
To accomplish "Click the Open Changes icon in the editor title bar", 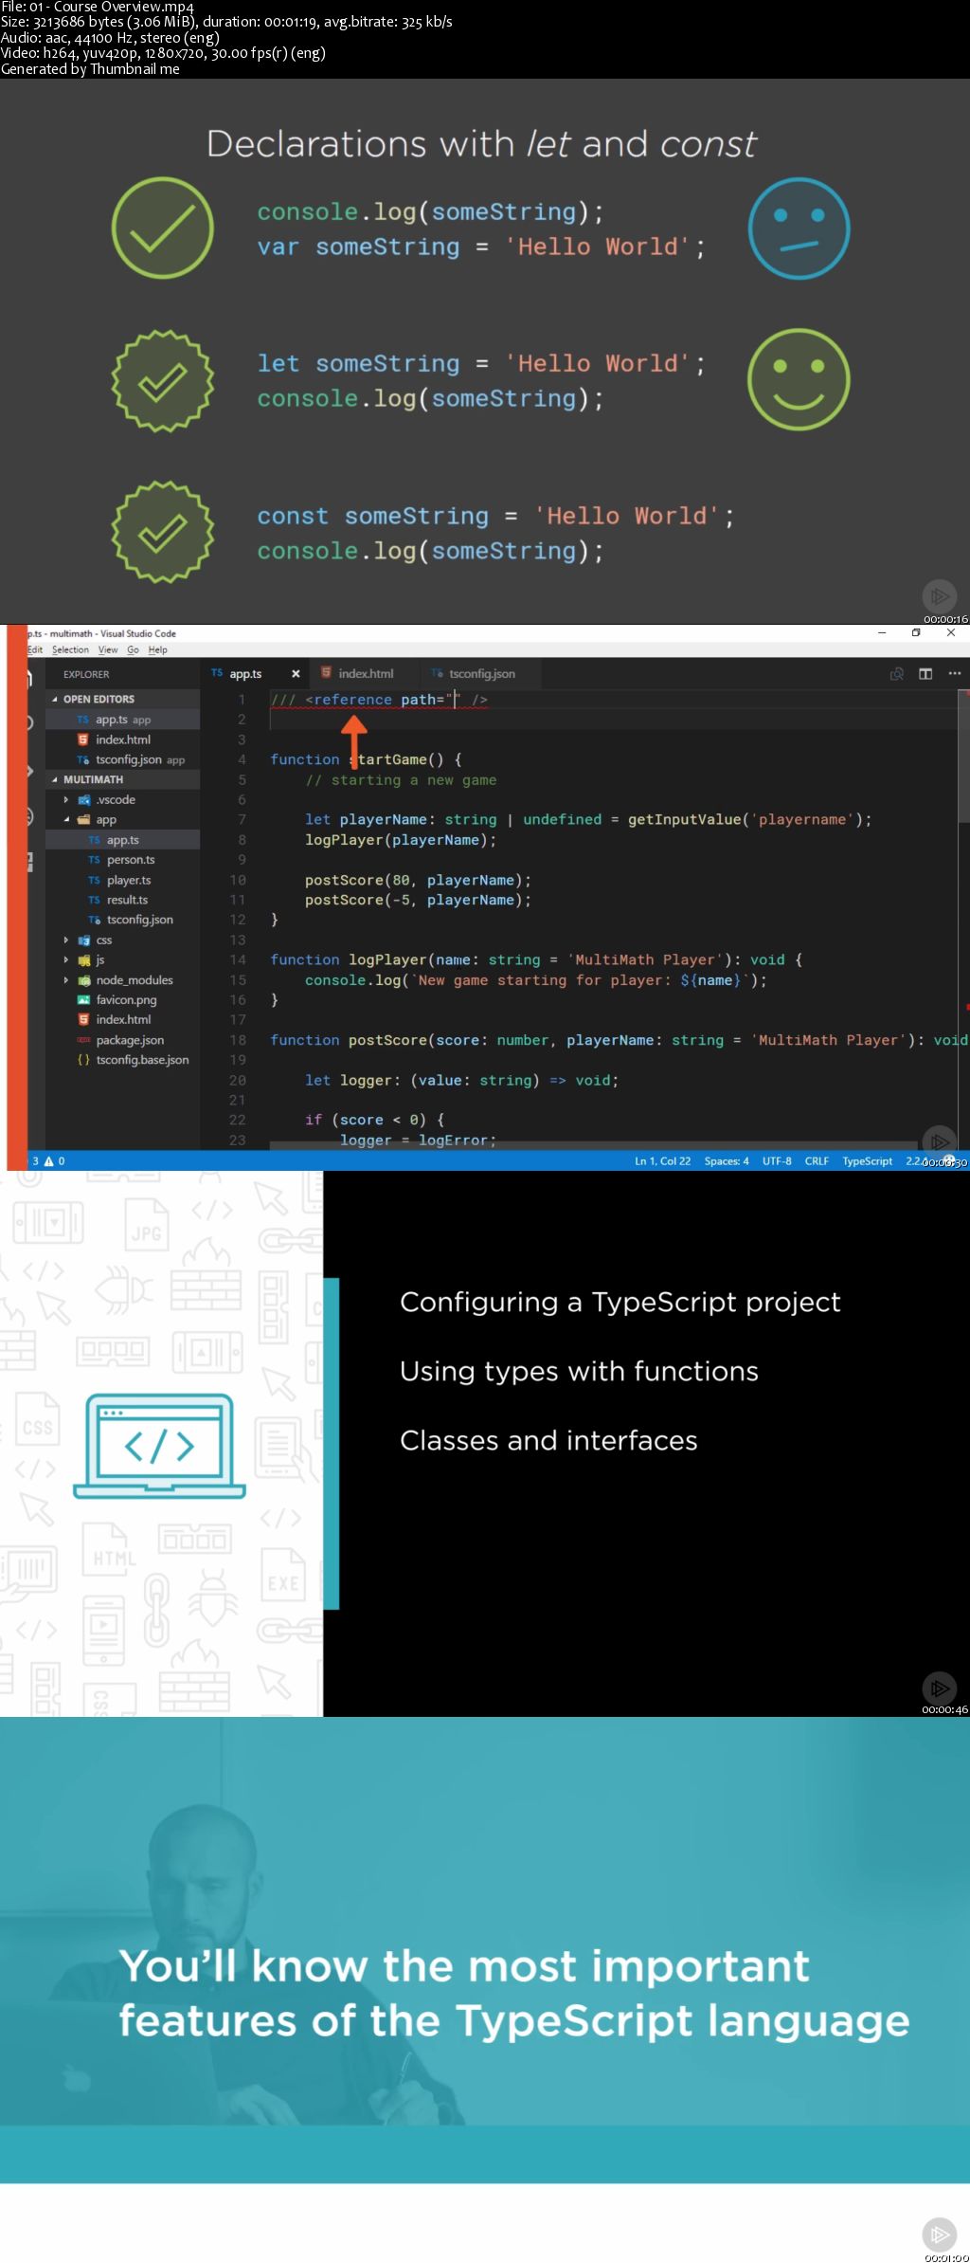I will [x=896, y=674].
